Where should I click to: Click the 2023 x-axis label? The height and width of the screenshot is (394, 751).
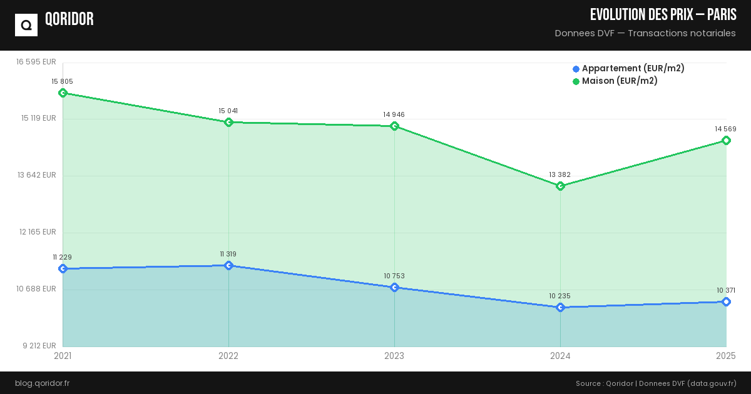(x=394, y=356)
